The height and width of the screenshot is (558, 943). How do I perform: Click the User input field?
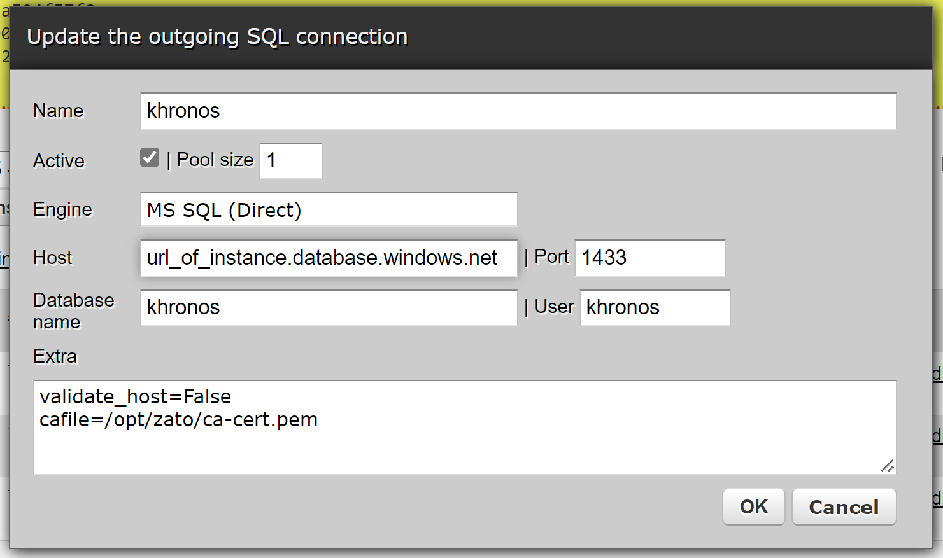point(655,308)
